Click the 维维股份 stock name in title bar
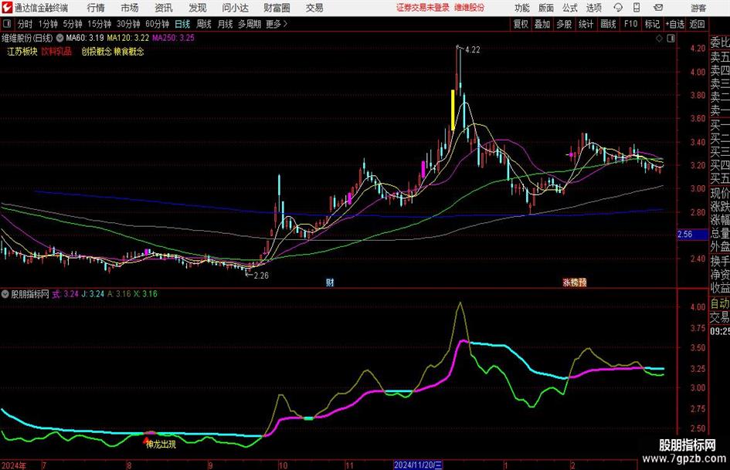This screenshot has height=470, width=730. point(469,8)
